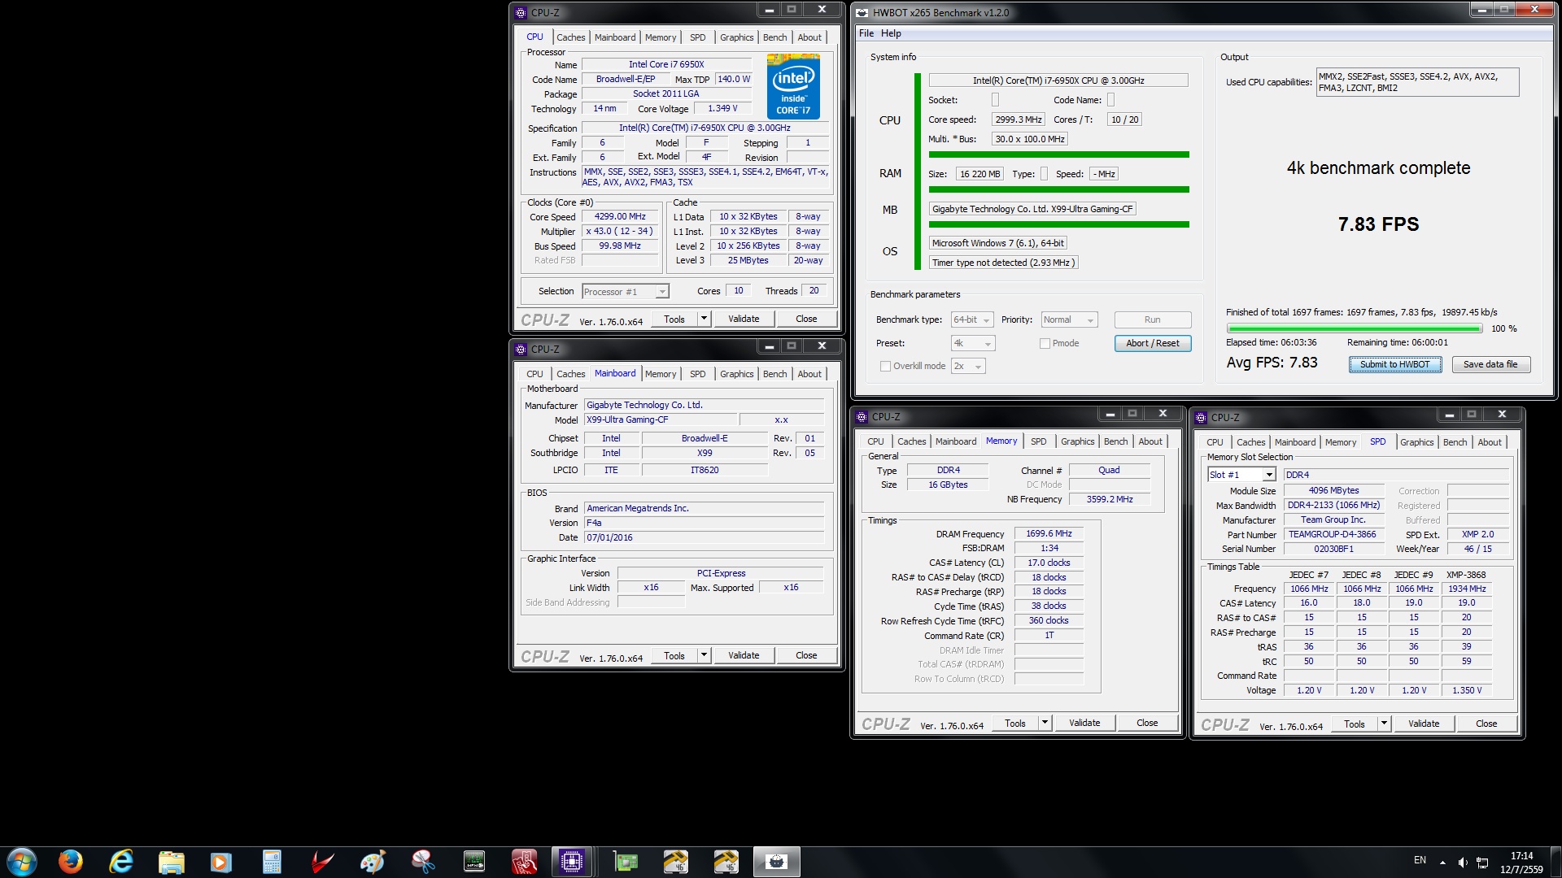Switch to Caches tab in top CPU-Z window

tap(571, 37)
